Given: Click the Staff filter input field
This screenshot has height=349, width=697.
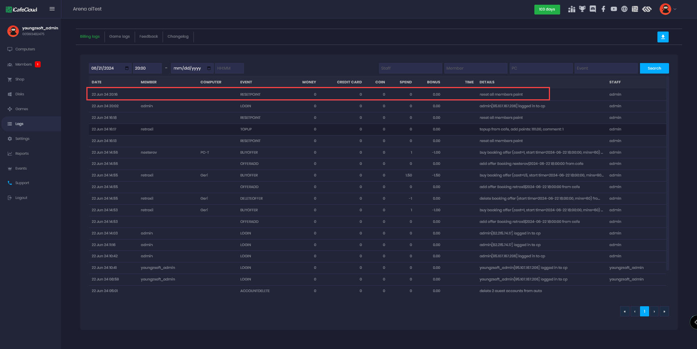Looking at the screenshot, I should [x=410, y=68].
